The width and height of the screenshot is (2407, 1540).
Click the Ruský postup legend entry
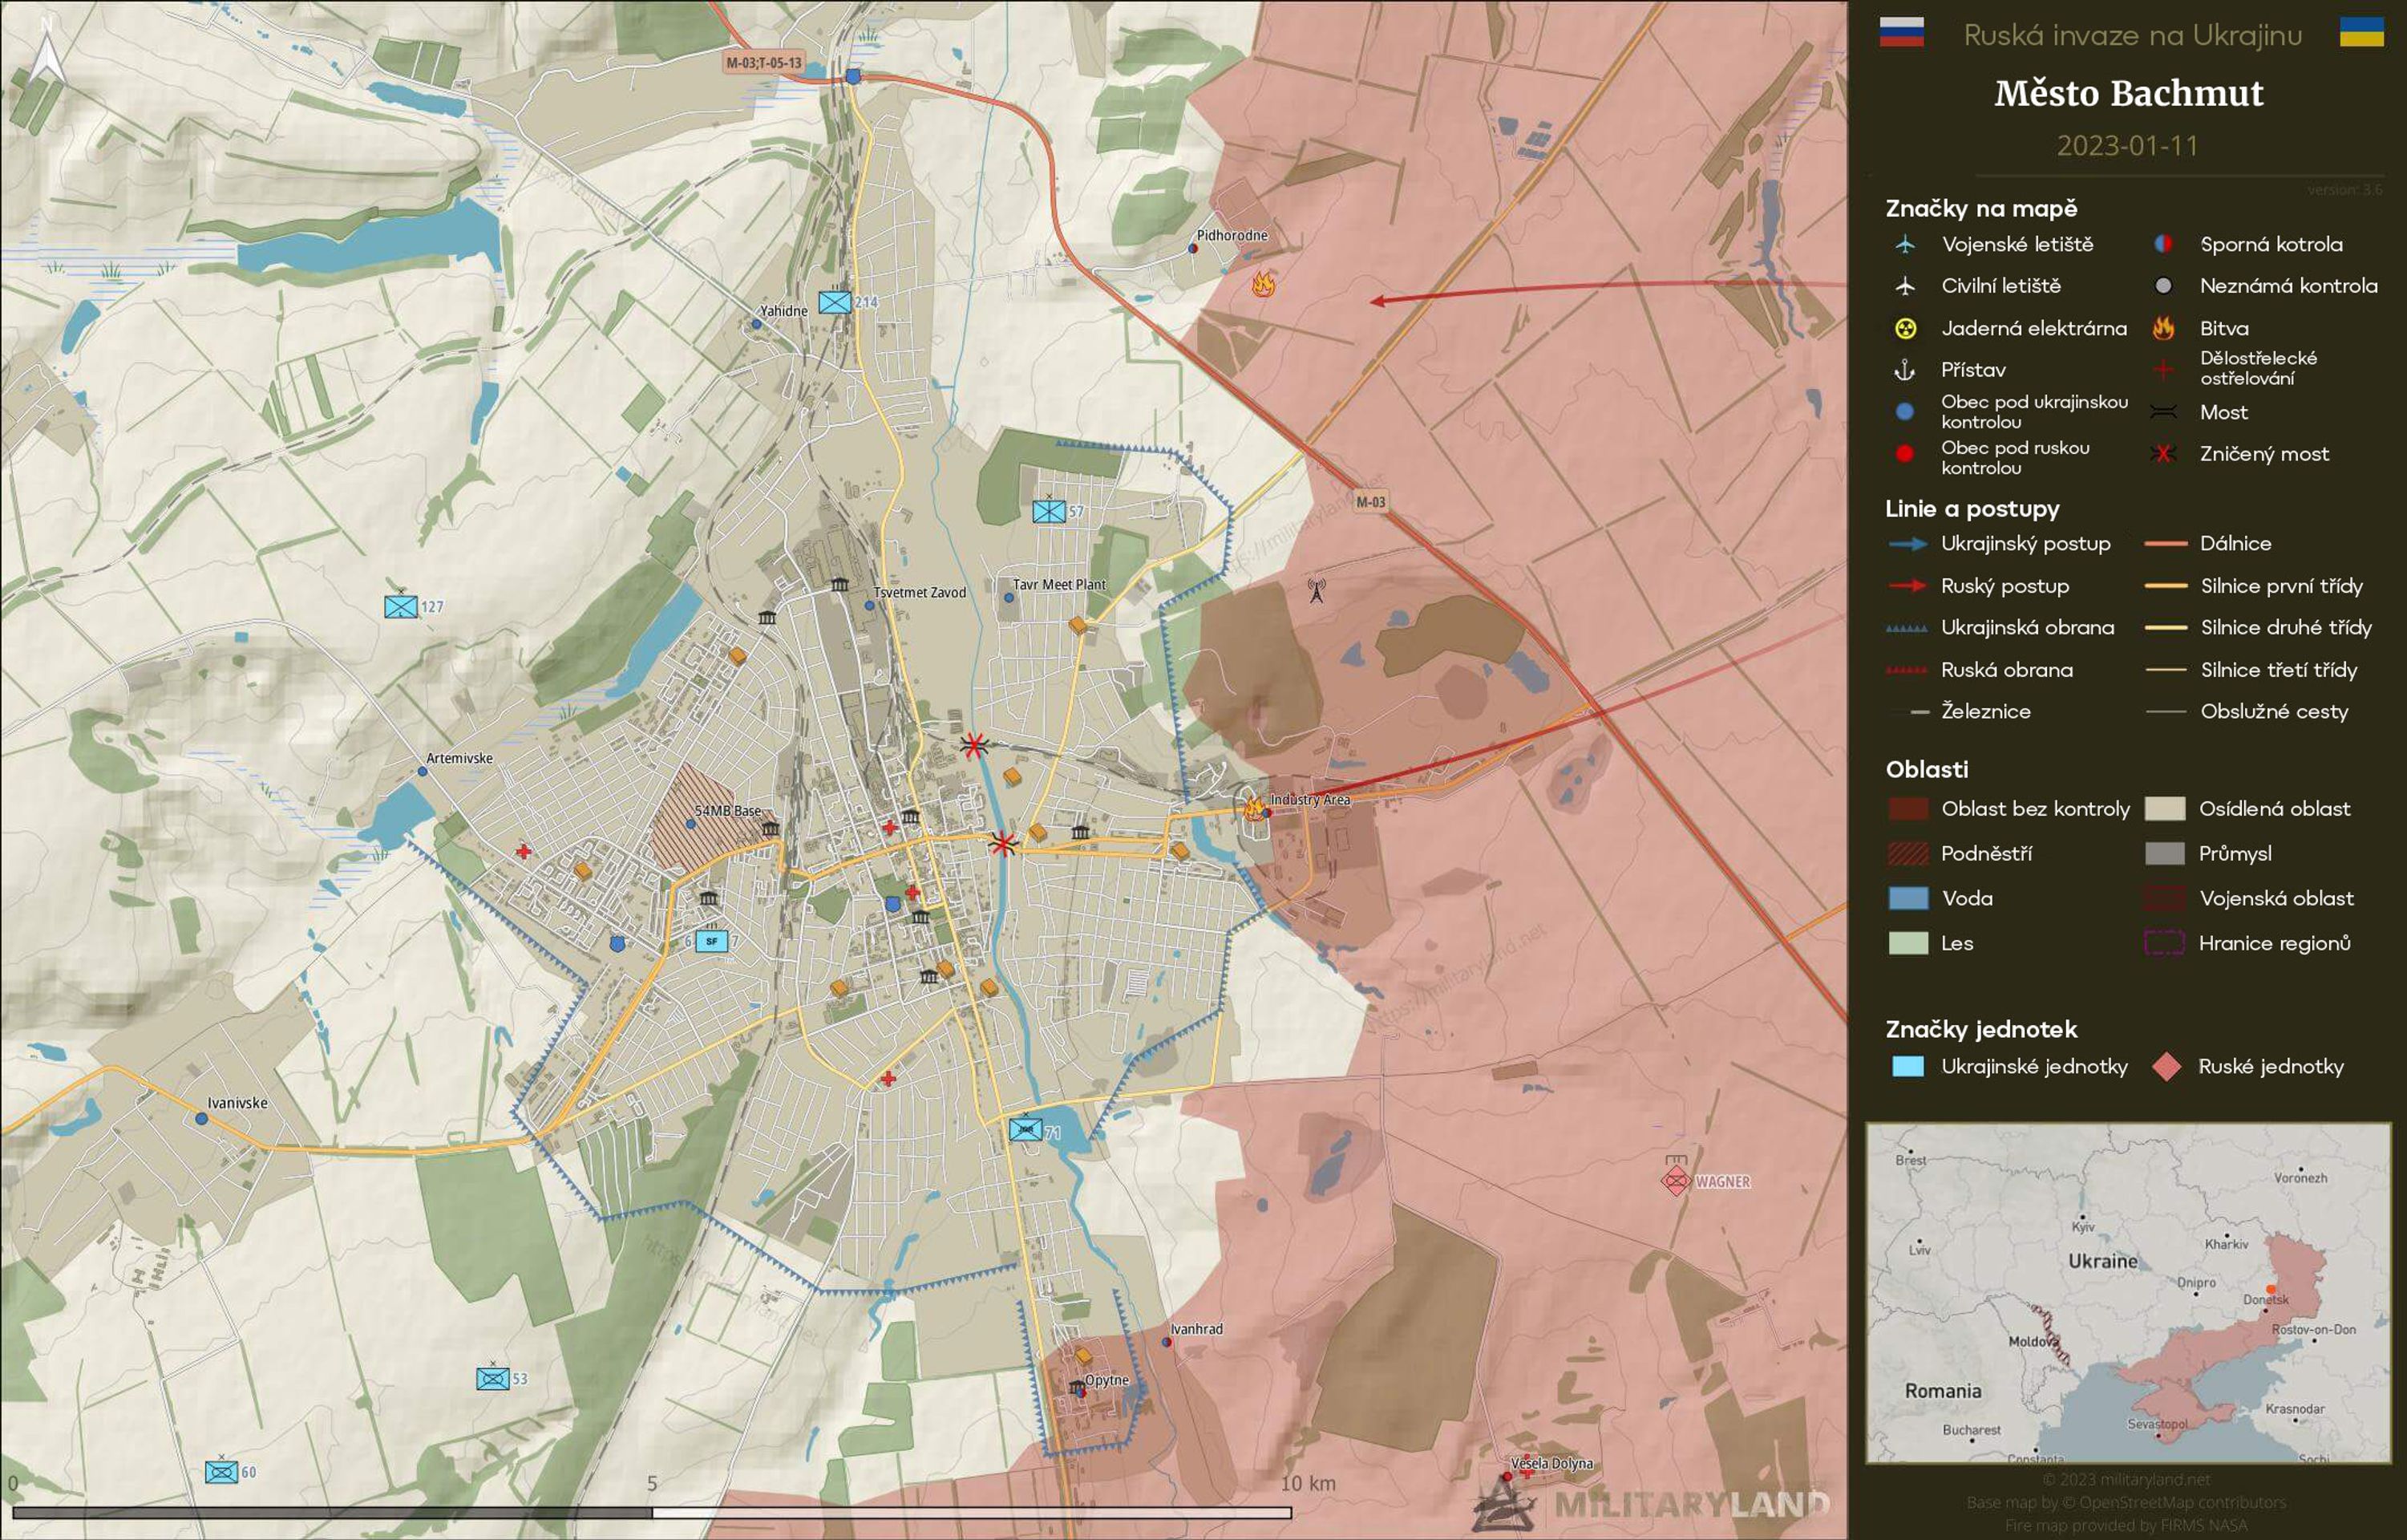point(1977,586)
